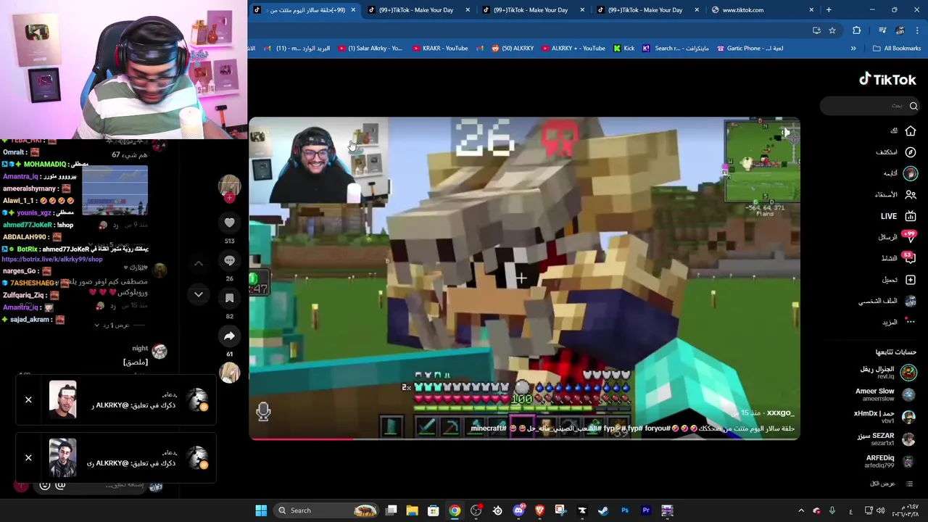The width and height of the screenshot is (928, 522).
Task: Open the xxxgo_ creator username
Action: click(x=780, y=413)
